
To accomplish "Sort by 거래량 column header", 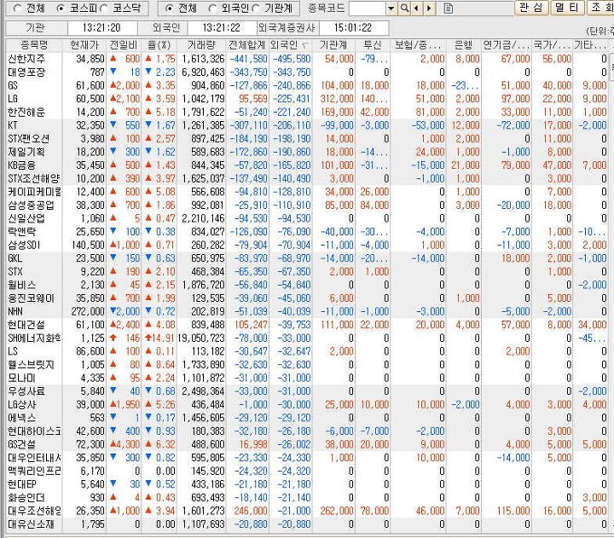I will (x=201, y=45).
